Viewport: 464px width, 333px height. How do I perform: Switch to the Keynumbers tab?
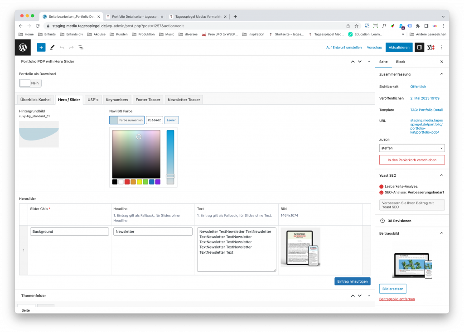pyautogui.click(x=117, y=100)
